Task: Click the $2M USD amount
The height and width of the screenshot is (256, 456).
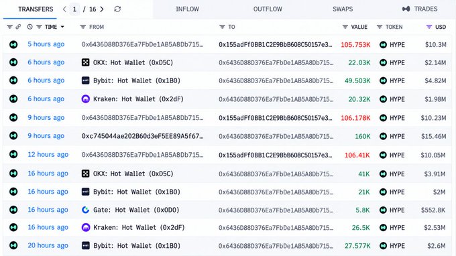Action: click(439, 192)
